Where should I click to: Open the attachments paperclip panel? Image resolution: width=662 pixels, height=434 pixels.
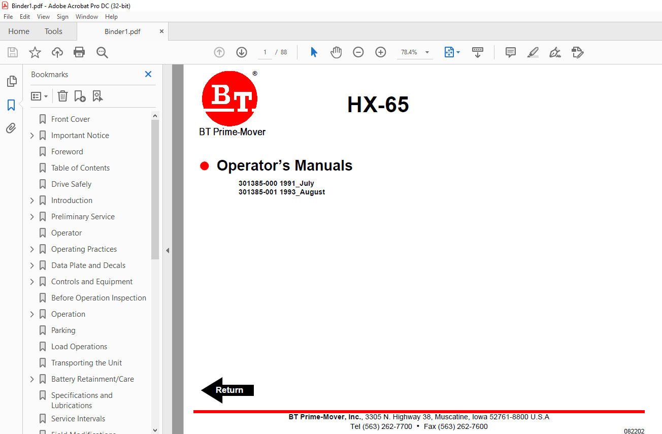click(x=11, y=128)
